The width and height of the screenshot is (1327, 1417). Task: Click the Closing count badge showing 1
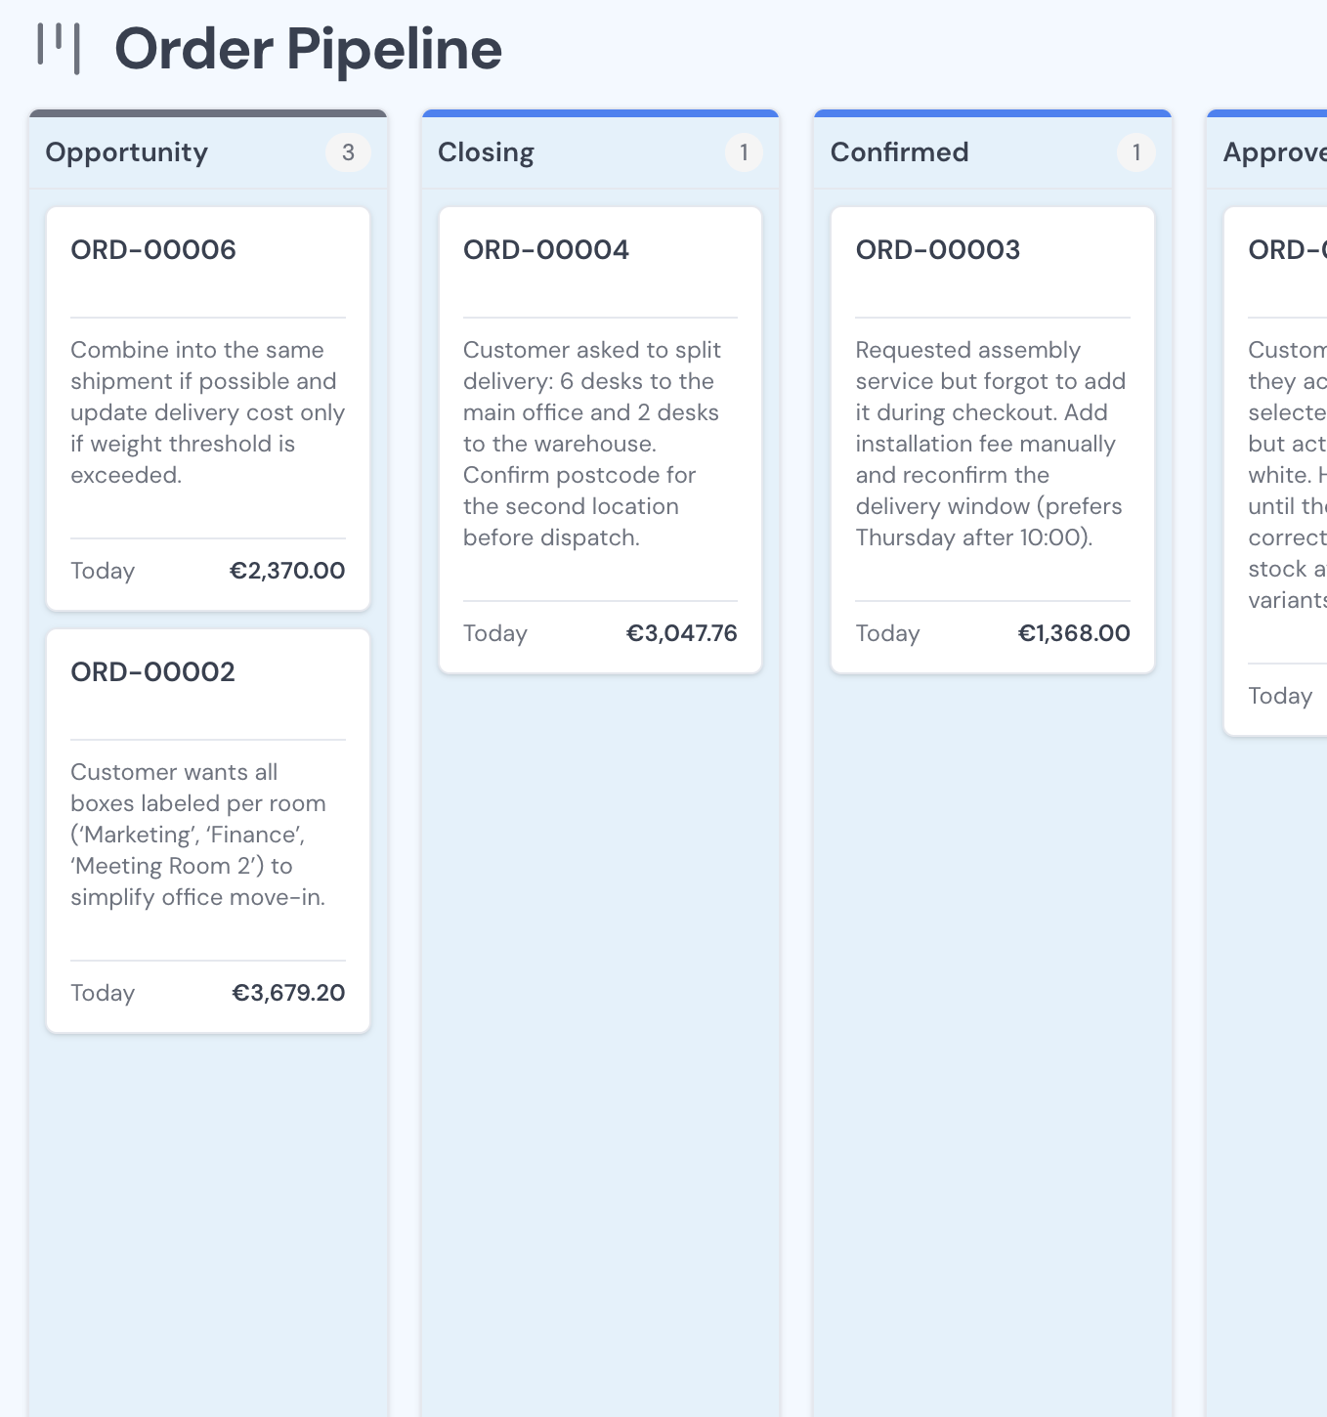744,152
